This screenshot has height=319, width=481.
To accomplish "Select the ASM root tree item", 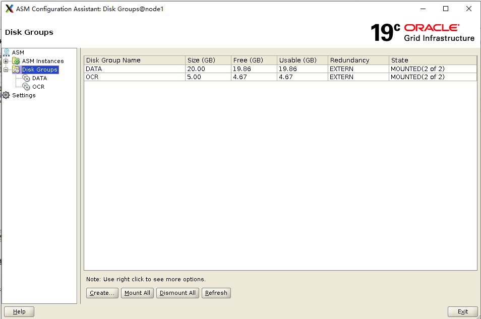I will [18, 52].
